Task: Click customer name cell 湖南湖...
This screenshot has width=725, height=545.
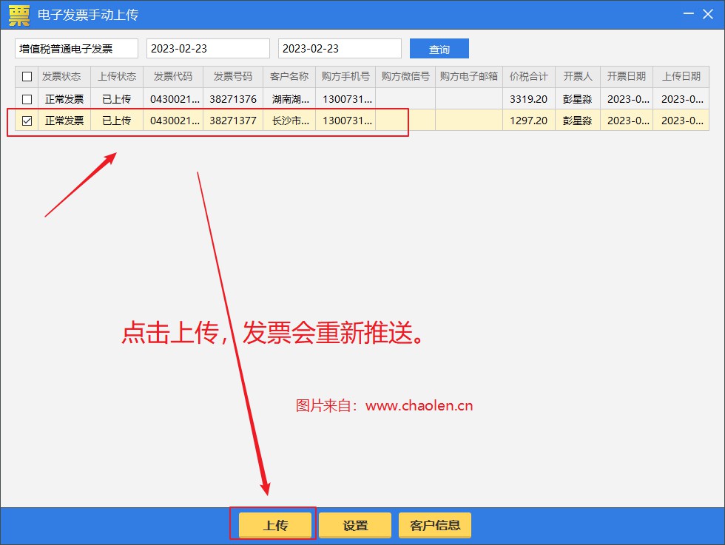Action: 289,99
